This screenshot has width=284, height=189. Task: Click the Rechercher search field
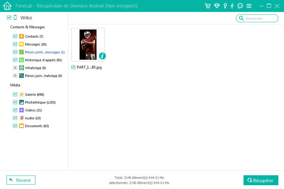(x=257, y=18)
